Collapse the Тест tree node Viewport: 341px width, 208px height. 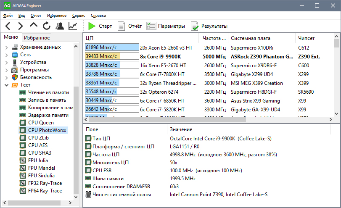[x=6, y=85]
